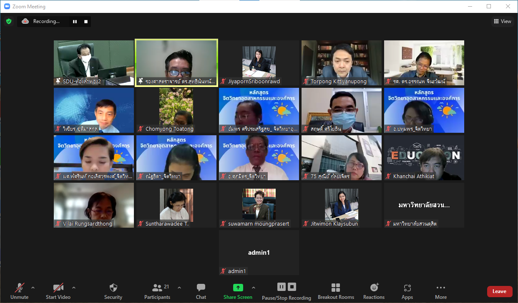Stop recording from the top recording bar
Image resolution: width=518 pixels, height=303 pixels.
click(x=86, y=21)
